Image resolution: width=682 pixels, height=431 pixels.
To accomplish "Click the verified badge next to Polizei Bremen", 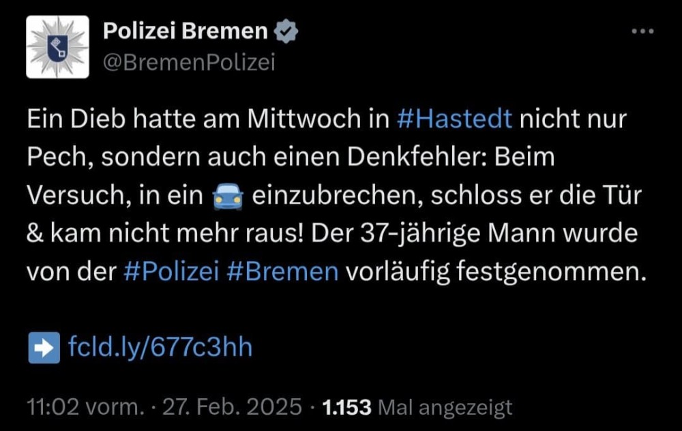I will pos(286,31).
